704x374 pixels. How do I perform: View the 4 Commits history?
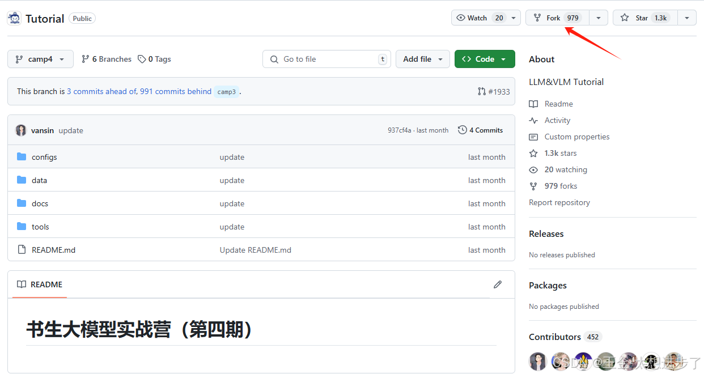pyautogui.click(x=481, y=130)
